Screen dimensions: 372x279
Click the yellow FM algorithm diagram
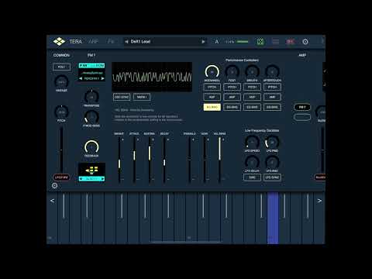tap(91, 170)
